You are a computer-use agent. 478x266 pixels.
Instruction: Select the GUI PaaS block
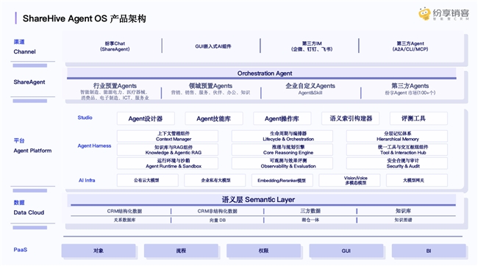click(x=346, y=251)
